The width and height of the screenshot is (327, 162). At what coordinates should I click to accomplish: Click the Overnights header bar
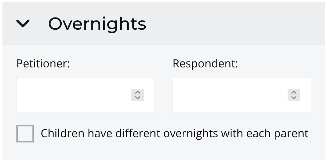tap(227, 24)
